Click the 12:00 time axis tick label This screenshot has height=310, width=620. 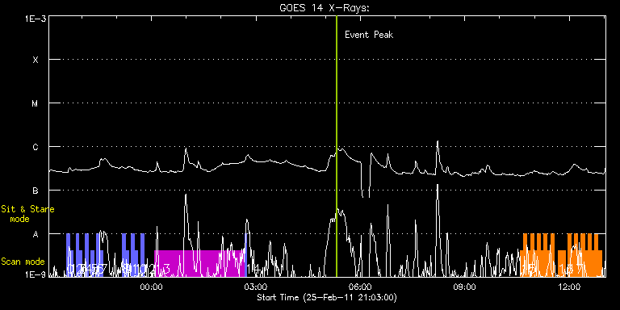coord(569,286)
